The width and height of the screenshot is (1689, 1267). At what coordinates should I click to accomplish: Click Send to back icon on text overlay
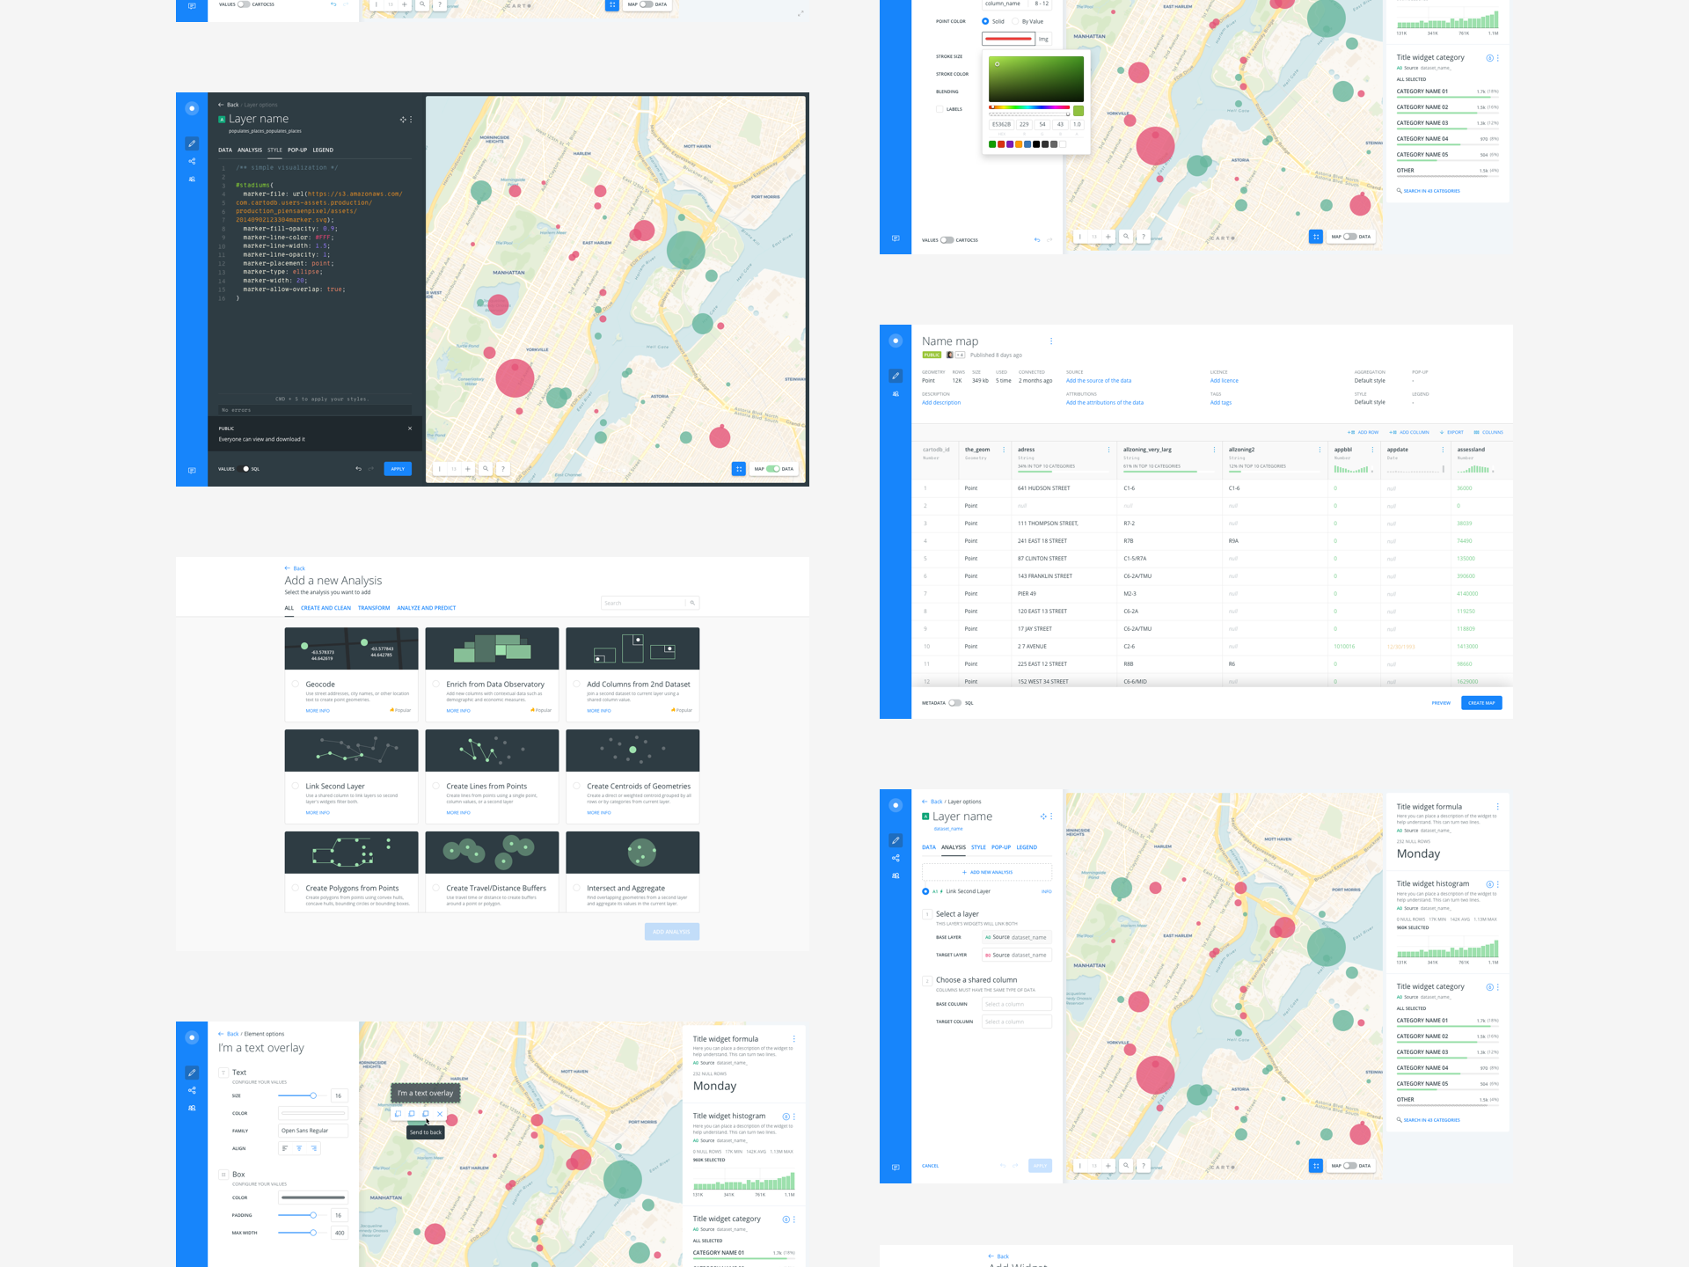coord(426,1114)
